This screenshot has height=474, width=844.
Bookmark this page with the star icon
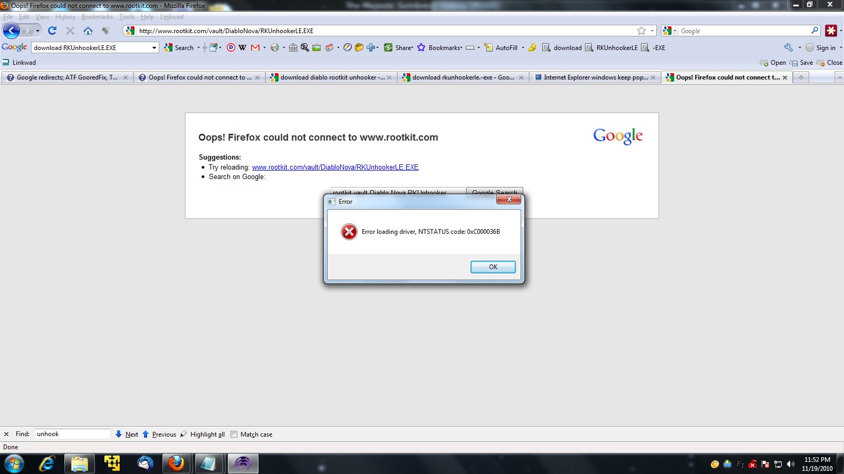click(641, 31)
